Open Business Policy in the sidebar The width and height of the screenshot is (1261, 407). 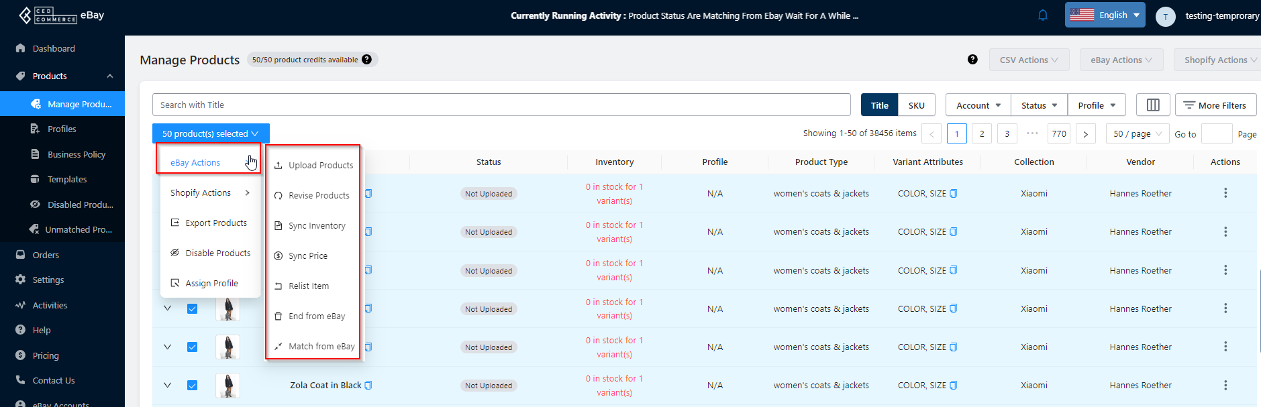point(76,154)
